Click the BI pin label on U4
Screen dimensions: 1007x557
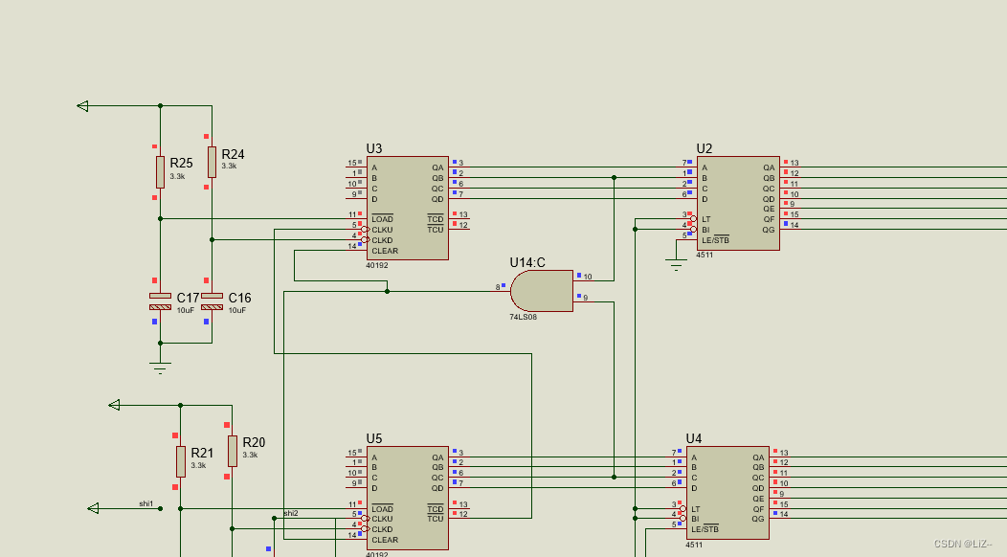click(x=695, y=519)
